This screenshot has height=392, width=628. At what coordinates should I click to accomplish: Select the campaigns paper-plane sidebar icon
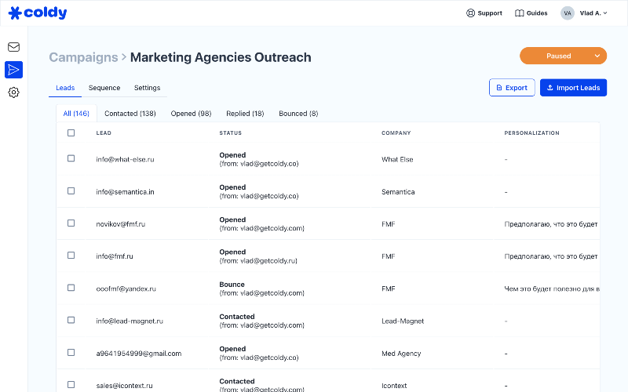coord(13,70)
